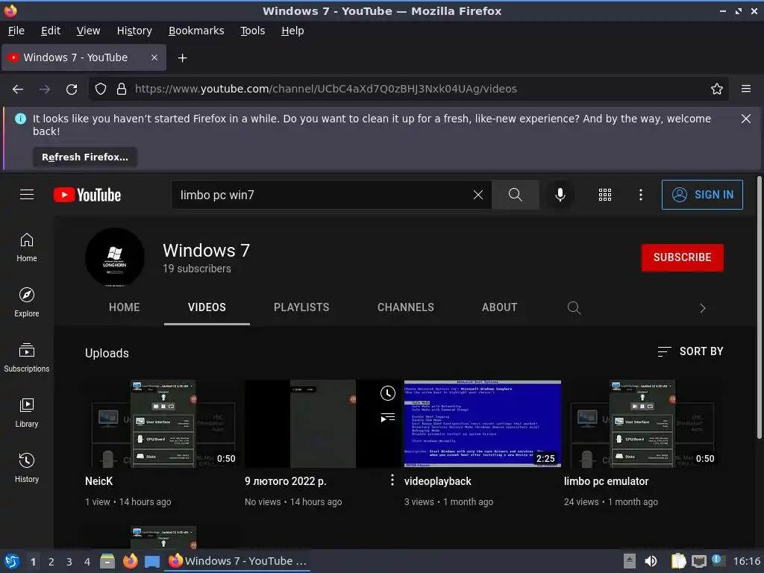
Task: Switch to the ABOUT tab
Action: (x=499, y=307)
